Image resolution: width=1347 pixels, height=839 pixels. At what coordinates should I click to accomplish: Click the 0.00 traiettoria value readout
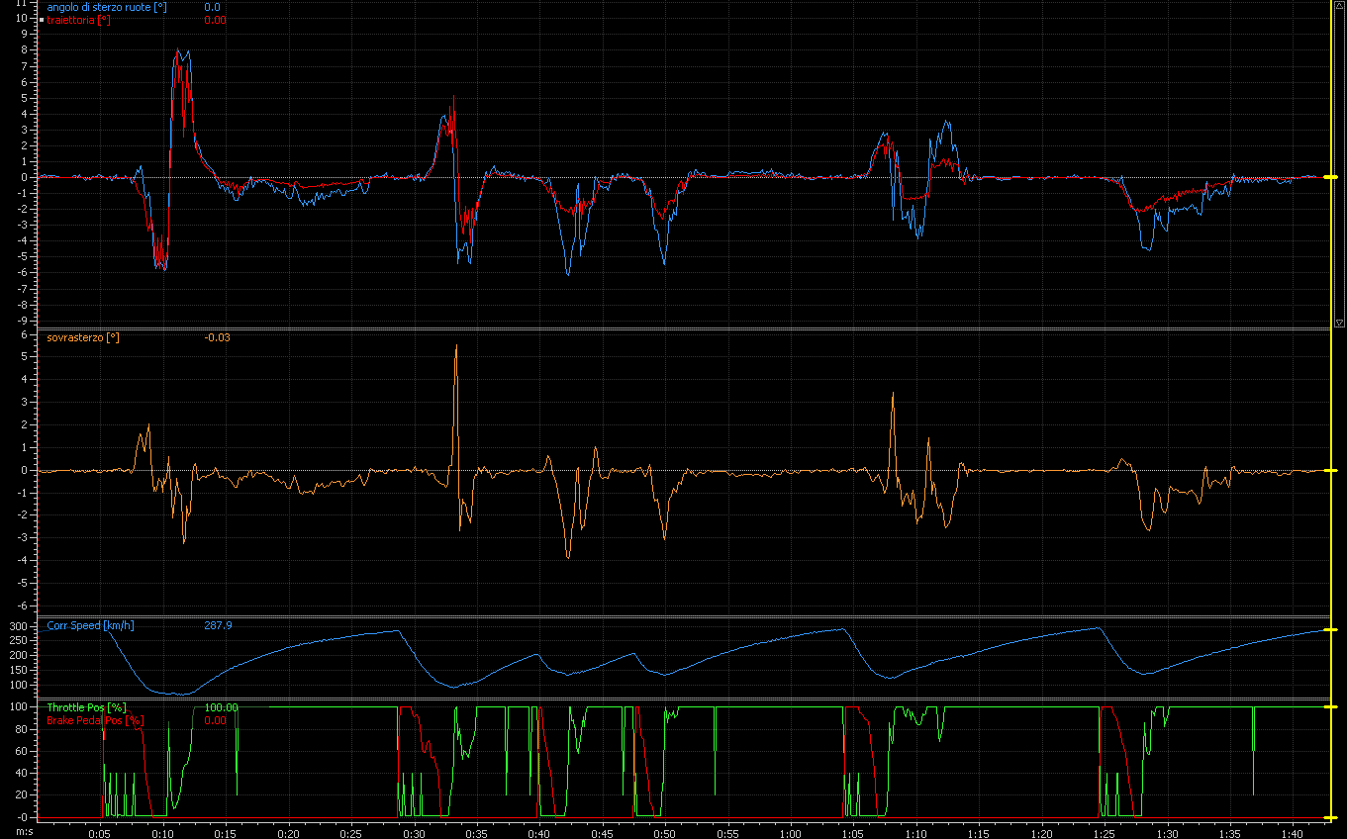click(214, 20)
